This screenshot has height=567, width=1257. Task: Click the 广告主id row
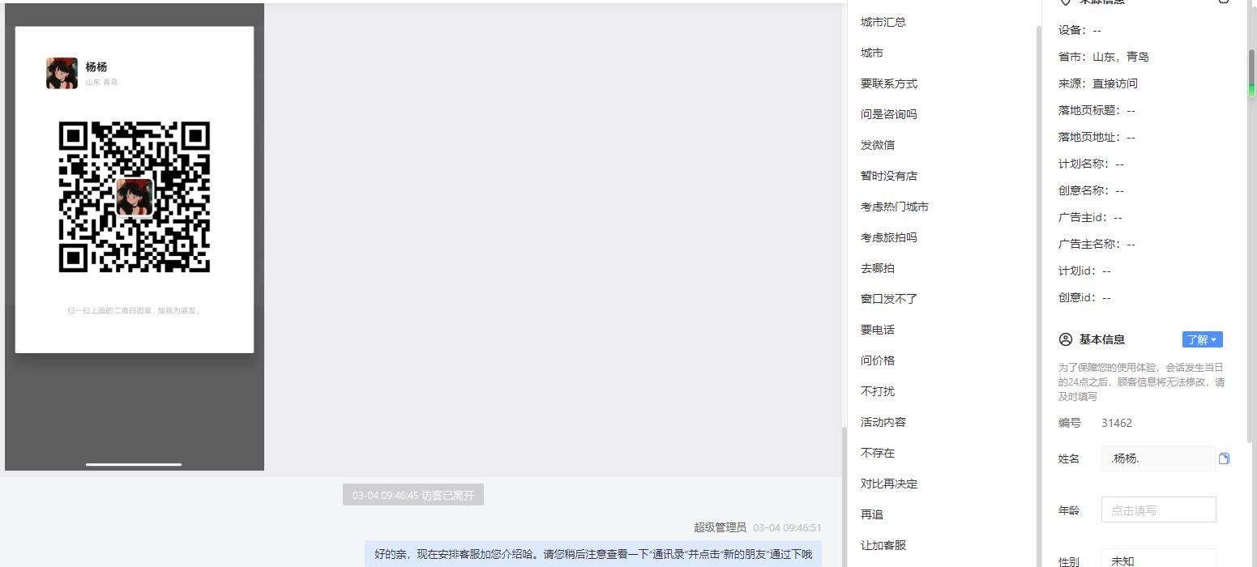click(1090, 217)
